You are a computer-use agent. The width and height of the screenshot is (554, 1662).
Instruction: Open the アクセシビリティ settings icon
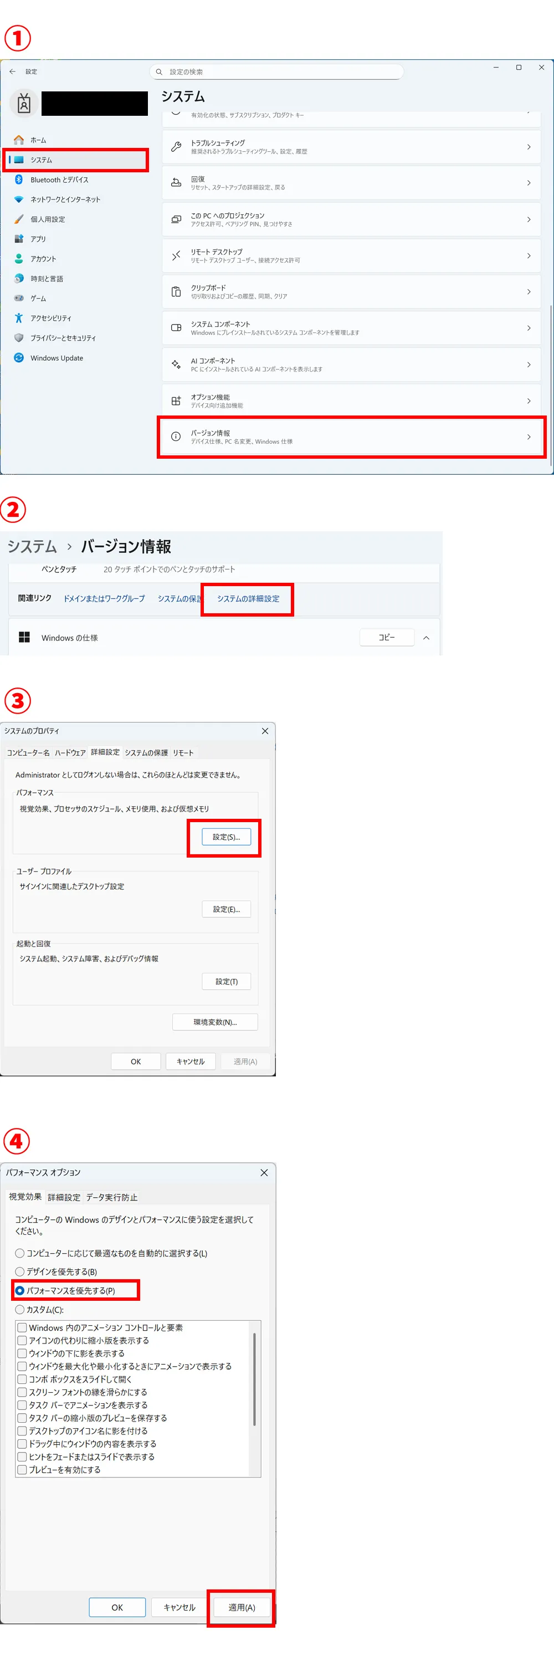coord(19,318)
